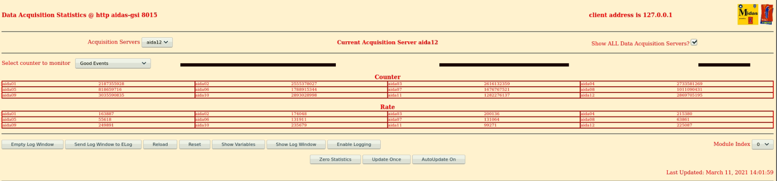Open the Module Index dropdown

[762, 144]
